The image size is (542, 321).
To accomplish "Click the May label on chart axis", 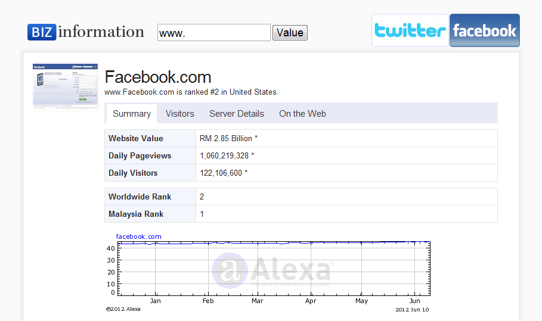I will pos(361,301).
